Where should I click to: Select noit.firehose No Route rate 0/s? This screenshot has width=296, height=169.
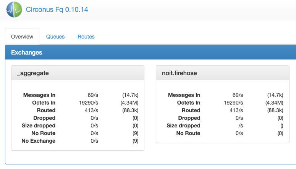pos(239,133)
